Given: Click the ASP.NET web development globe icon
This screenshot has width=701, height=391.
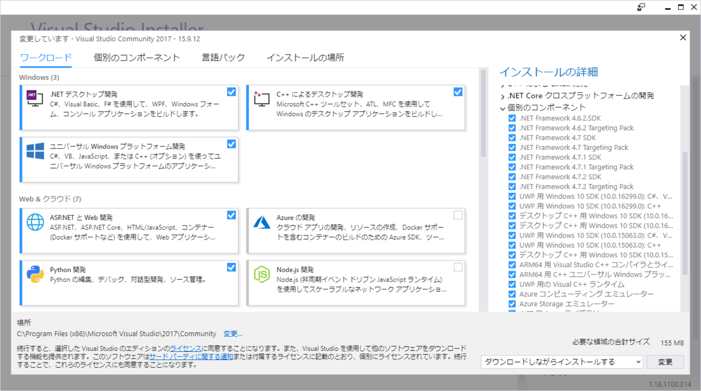Looking at the screenshot, I should [36, 222].
